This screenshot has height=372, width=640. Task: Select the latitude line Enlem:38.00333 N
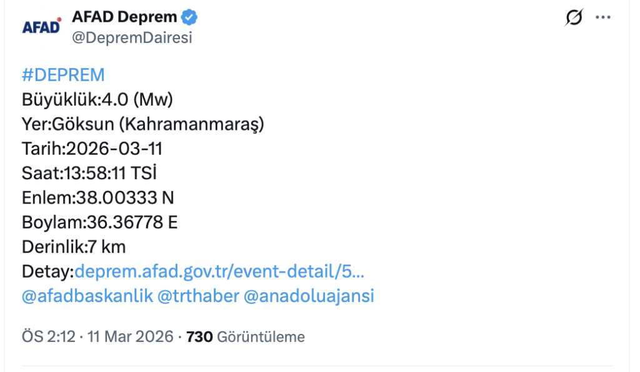pyautogui.click(x=99, y=197)
